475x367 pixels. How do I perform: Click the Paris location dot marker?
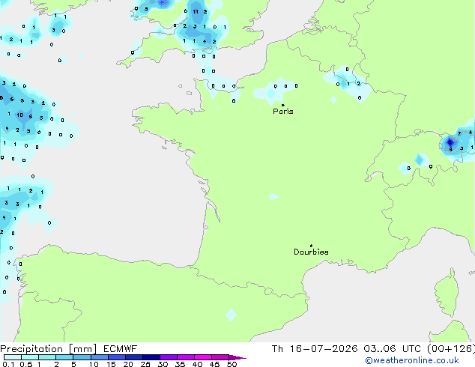[283, 105]
